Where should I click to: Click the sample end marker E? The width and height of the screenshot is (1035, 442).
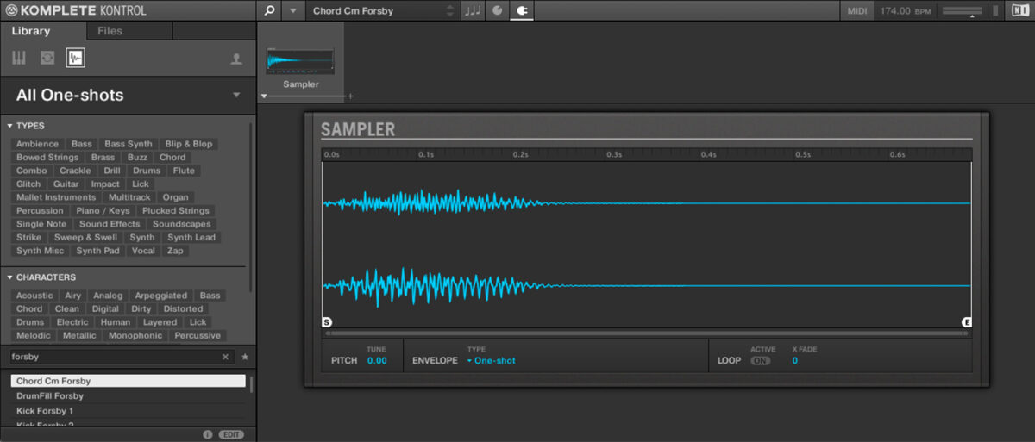(x=967, y=322)
